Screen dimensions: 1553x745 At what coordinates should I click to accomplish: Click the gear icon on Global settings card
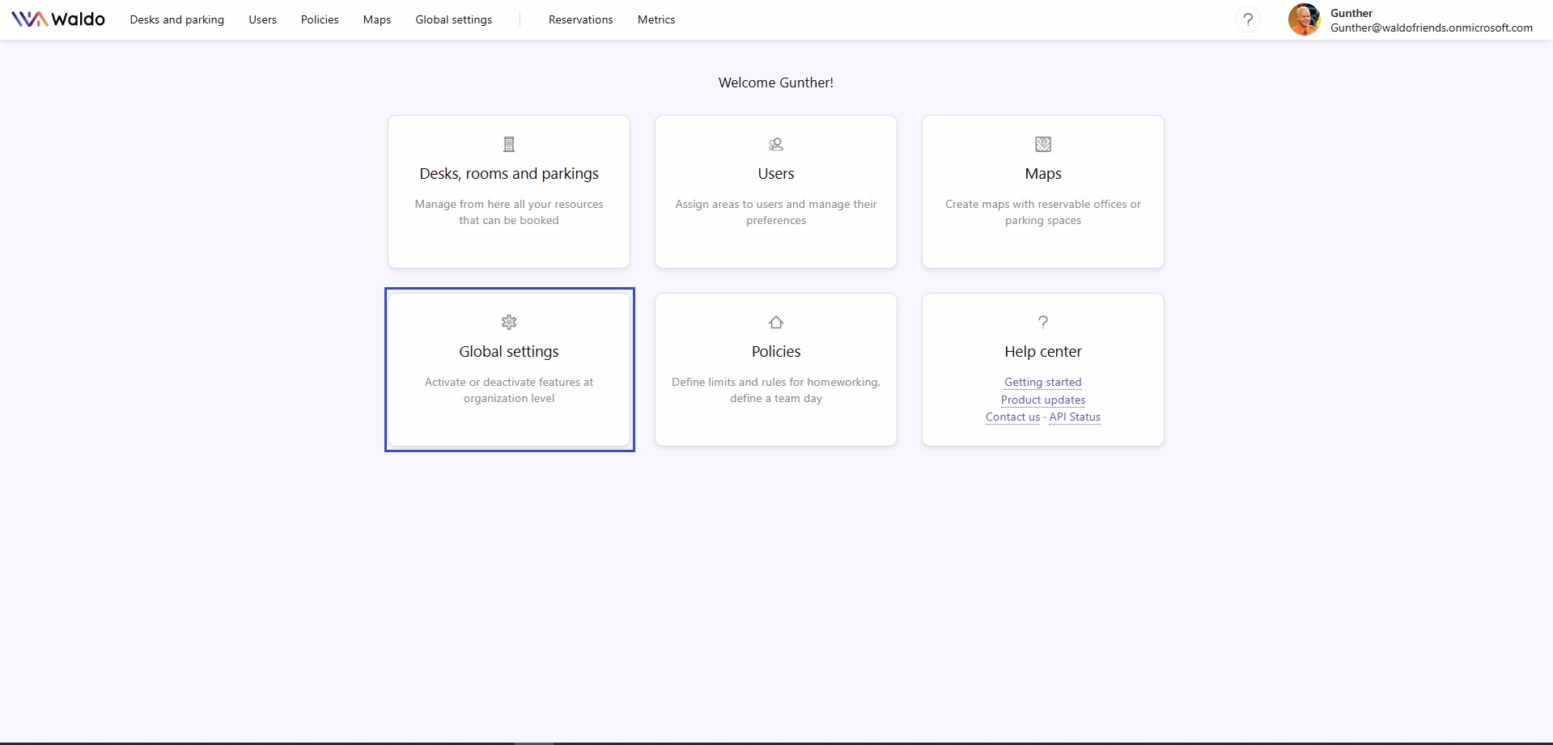click(509, 322)
